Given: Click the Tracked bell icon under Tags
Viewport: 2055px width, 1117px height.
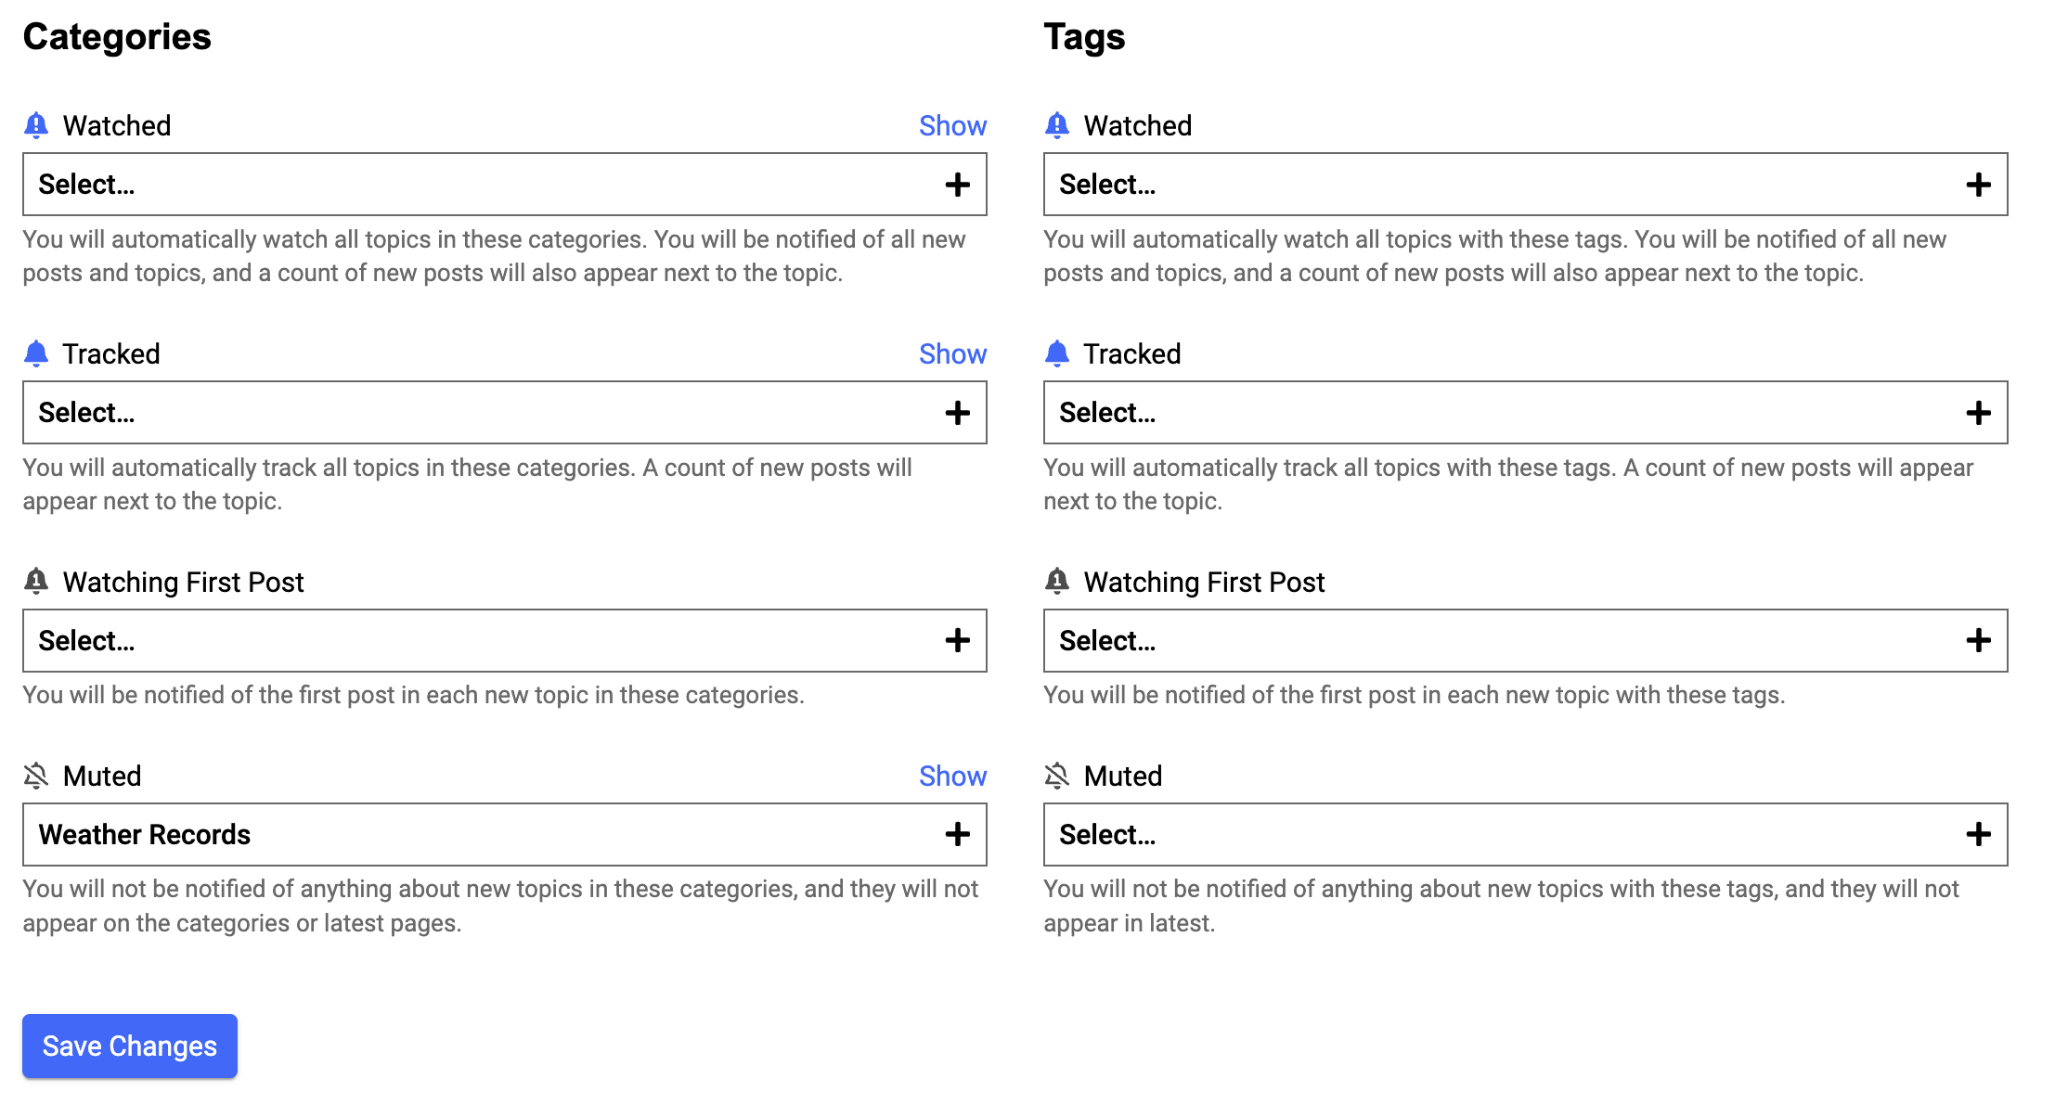Looking at the screenshot, I should [1057, 353].
